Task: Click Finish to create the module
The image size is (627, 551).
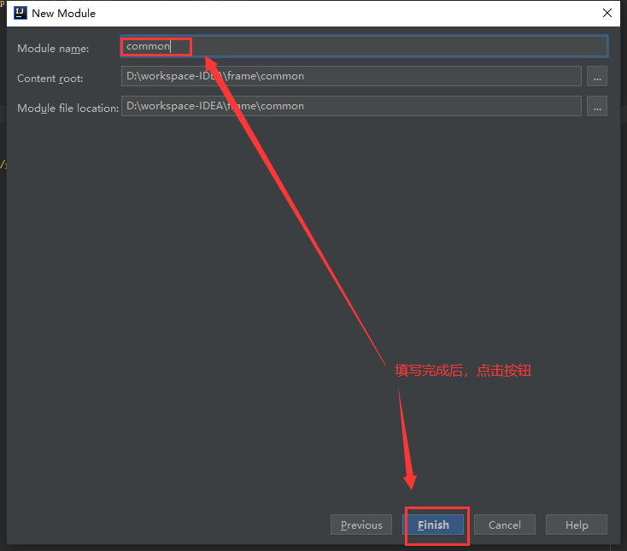Action: pos(433,525)
